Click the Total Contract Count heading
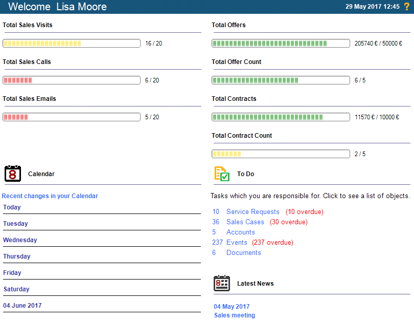The height and width of the screenshot is (321, 414). pyautogui.click(x=242, y=135)
